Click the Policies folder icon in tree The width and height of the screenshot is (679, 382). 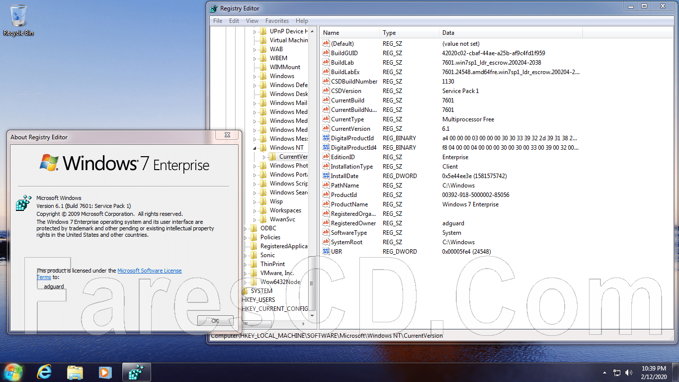[254, 237]
